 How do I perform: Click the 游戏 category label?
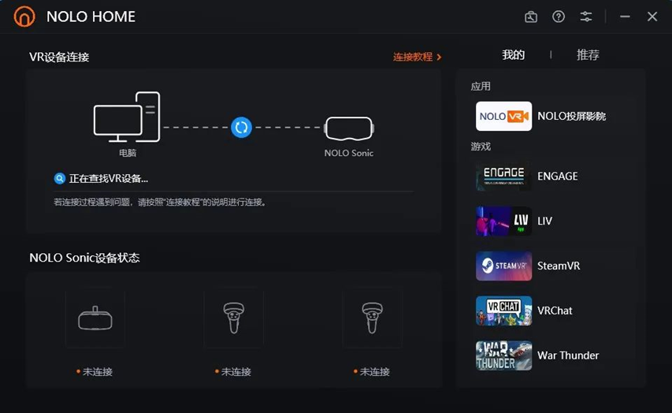click(481, 147)
